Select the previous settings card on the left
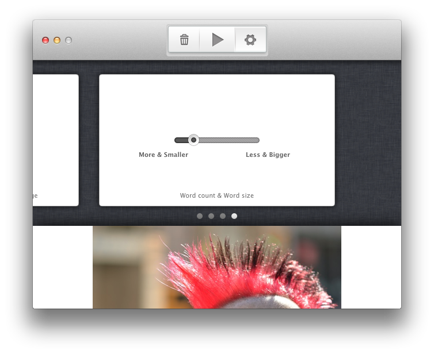434x354 pixels. coord(56,140)
